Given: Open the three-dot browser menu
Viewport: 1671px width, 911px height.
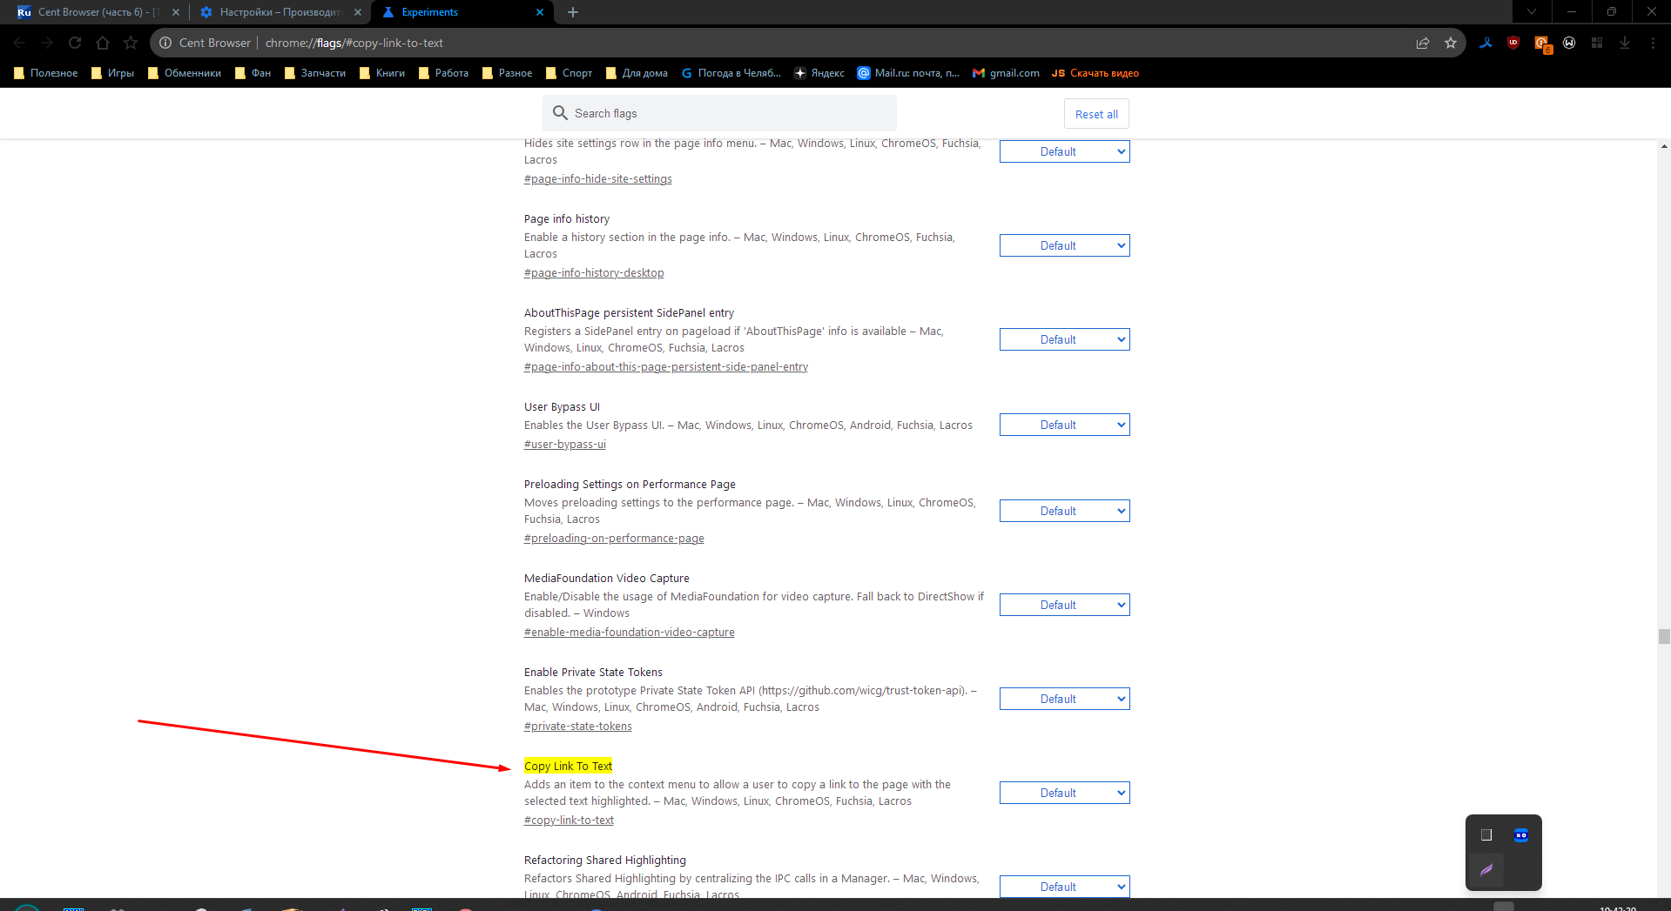Looking at the screenshot, I should pyautogui.click(x=1653, y=43).
